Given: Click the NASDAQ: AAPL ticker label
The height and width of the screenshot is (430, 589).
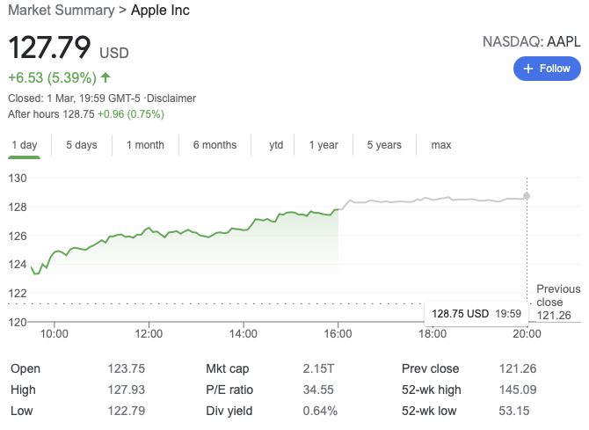Looking at the screenshot, I should coord(532,41).
